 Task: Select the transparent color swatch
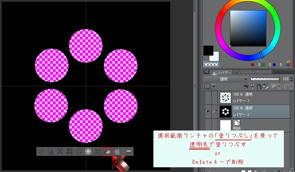211,64
